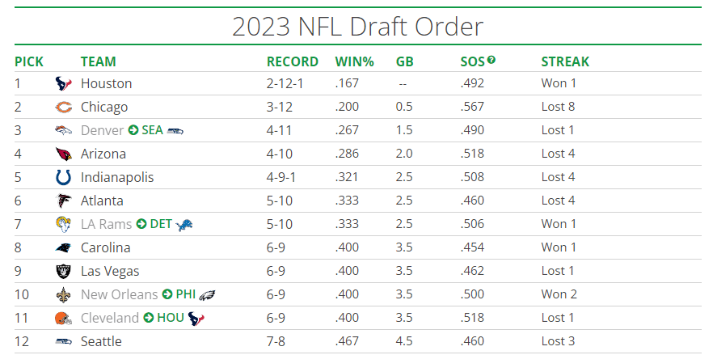Screen dimensions: 713x355
Task: Select the SEA traded pick link
Action: coord(152,130)
